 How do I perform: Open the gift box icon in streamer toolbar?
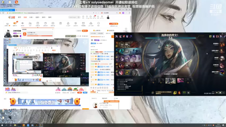tap(60, 23)
